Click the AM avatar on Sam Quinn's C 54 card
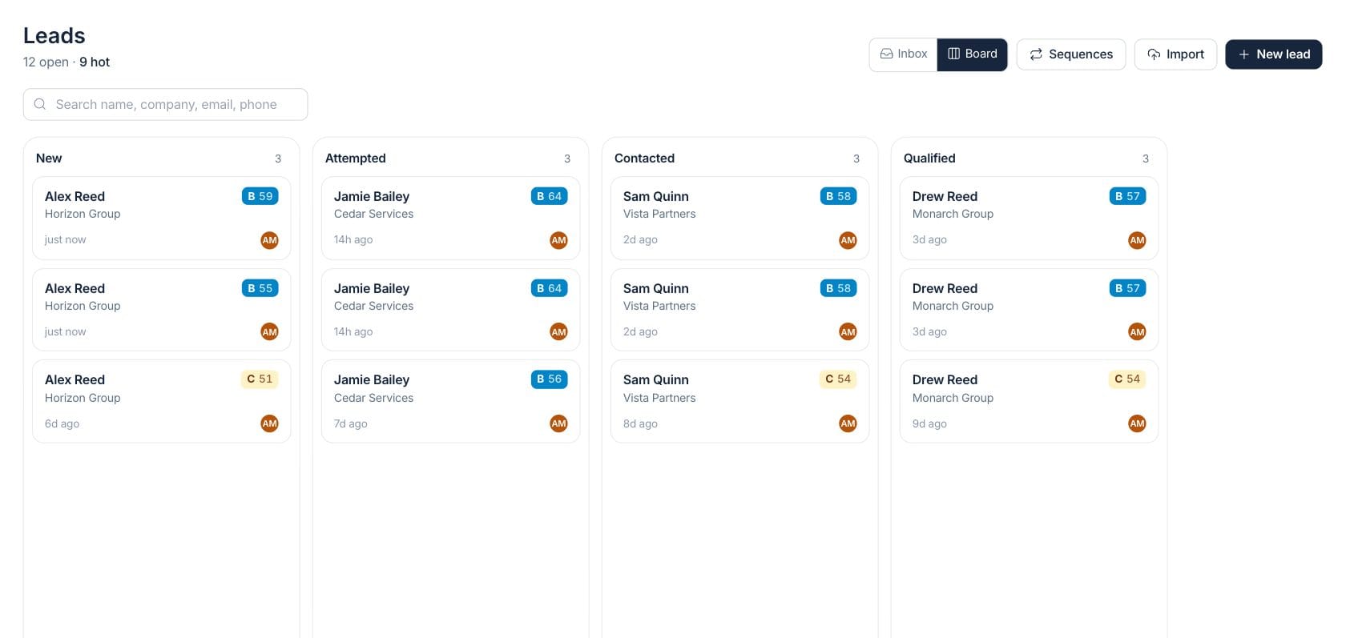The image size is (1346, 638). coord(848,423)
